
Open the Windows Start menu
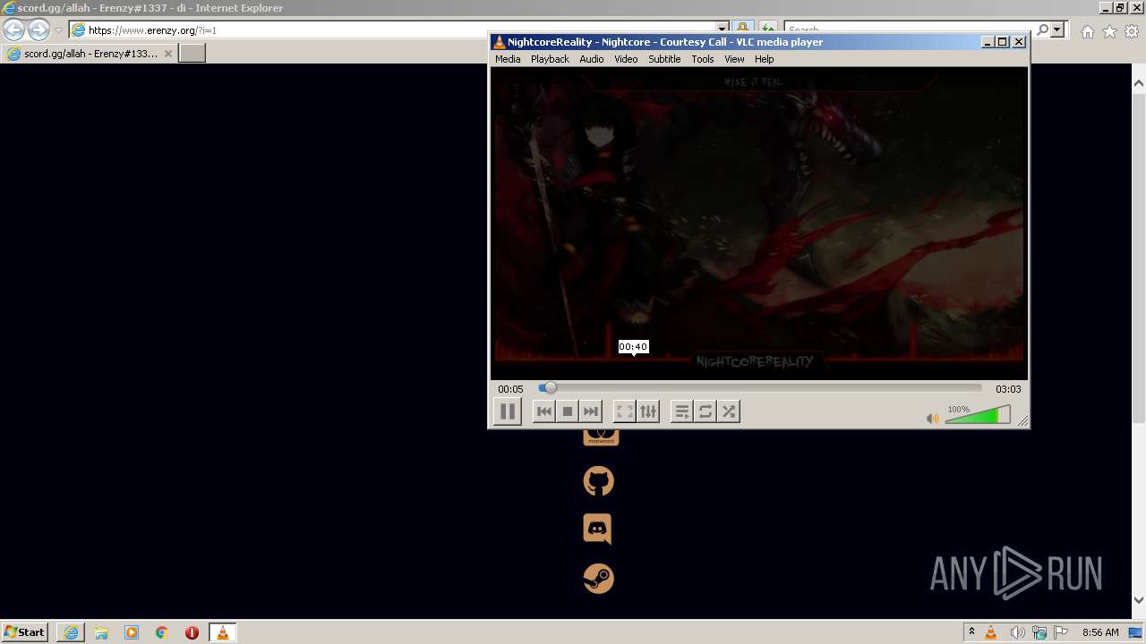[x=25, y=632]
